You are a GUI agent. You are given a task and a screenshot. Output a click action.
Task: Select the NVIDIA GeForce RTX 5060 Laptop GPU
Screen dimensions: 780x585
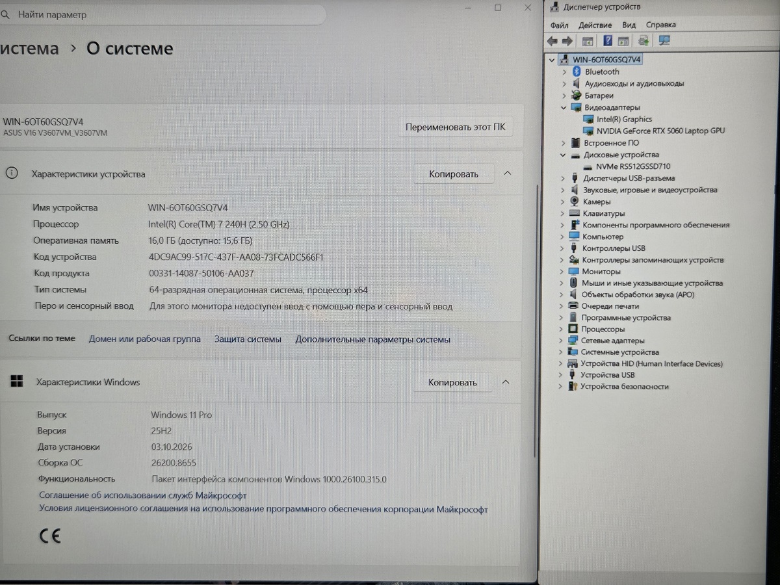tap(660, 131)
